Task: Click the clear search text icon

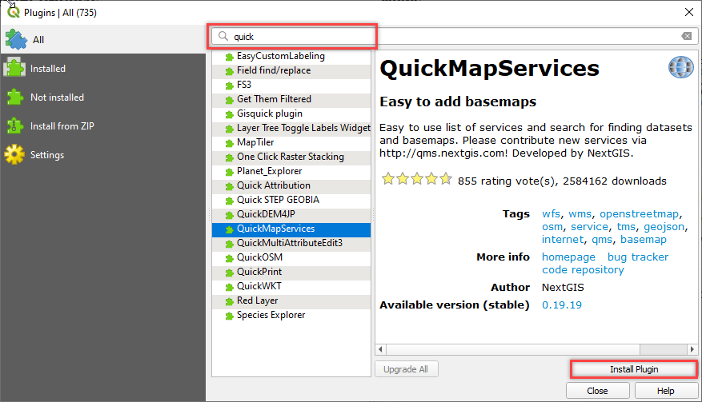Action: coord(686,36)
